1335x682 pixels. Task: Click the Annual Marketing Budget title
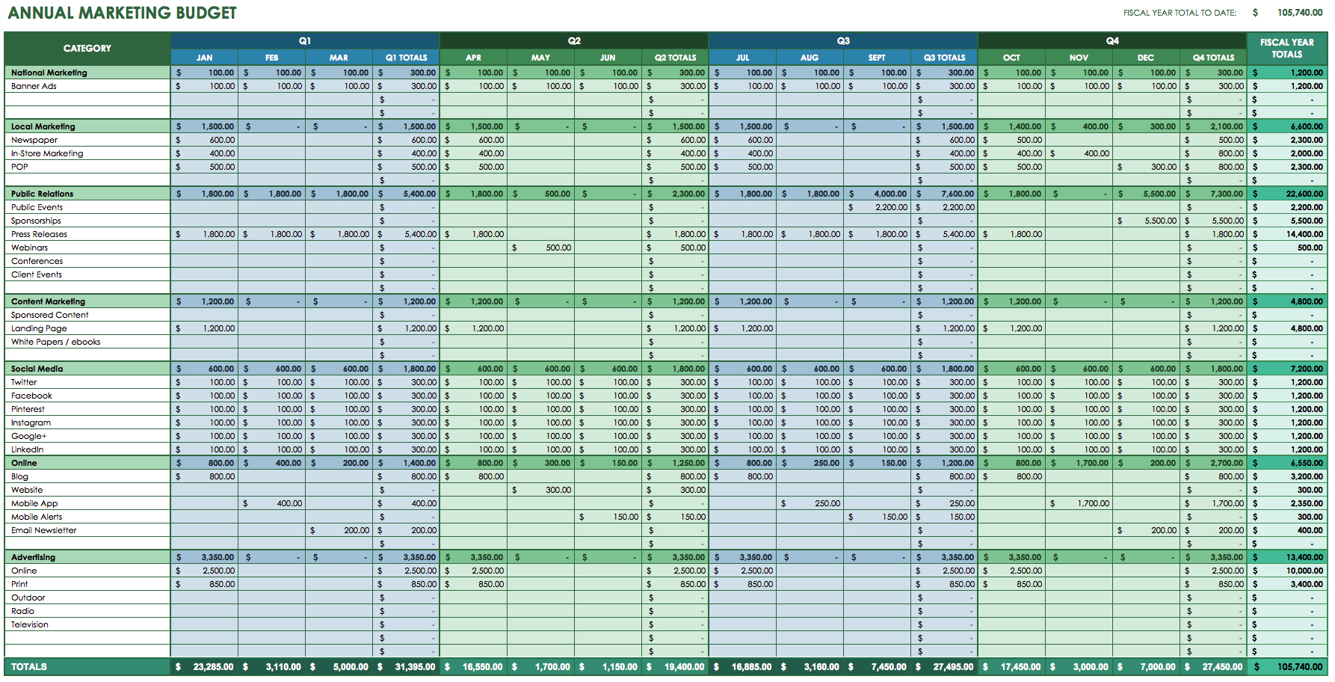point(122,13)
